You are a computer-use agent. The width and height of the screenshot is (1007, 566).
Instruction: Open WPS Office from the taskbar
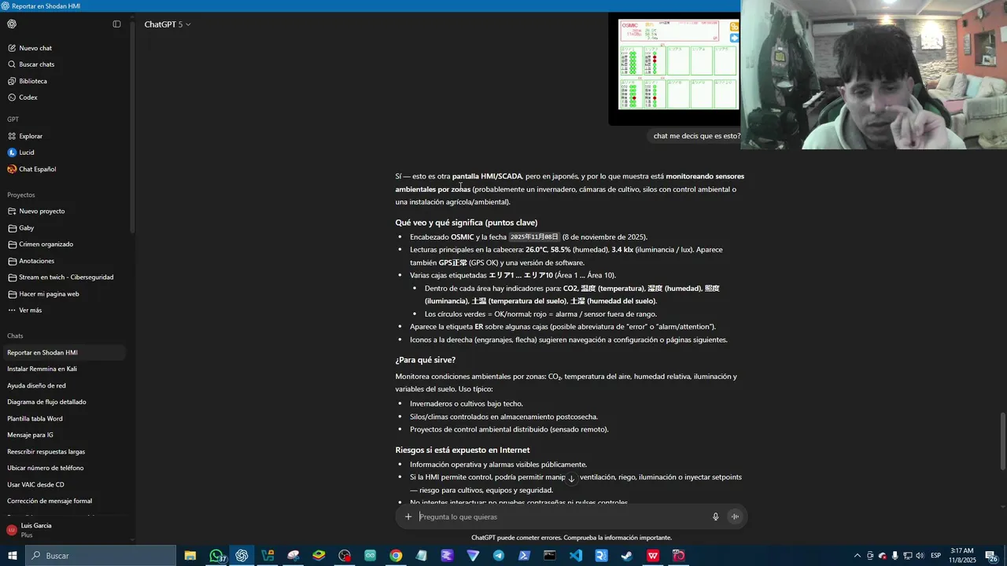pos(653,556)
